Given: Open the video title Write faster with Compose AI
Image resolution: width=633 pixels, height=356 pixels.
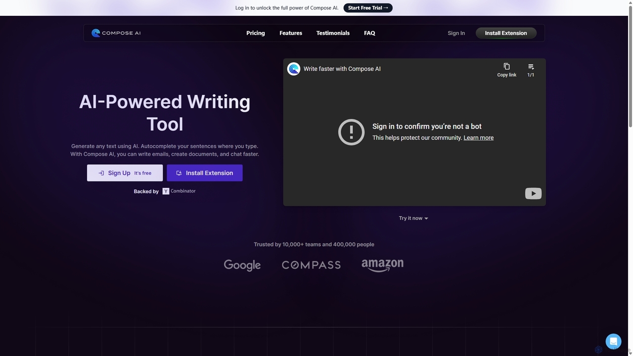Looking at the screenshot, I should click(x=342, y=69).
